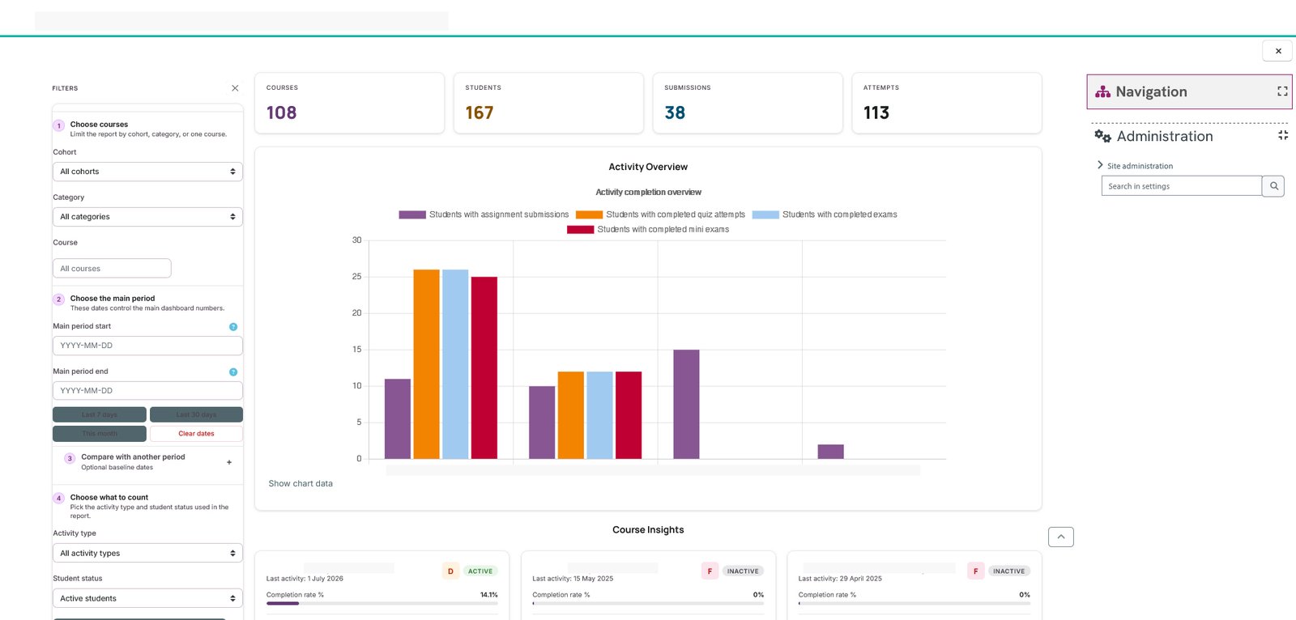Viewport: 1296px width, 620px height.
Task: Click the step 2 number badge
Action: [59, 299]
